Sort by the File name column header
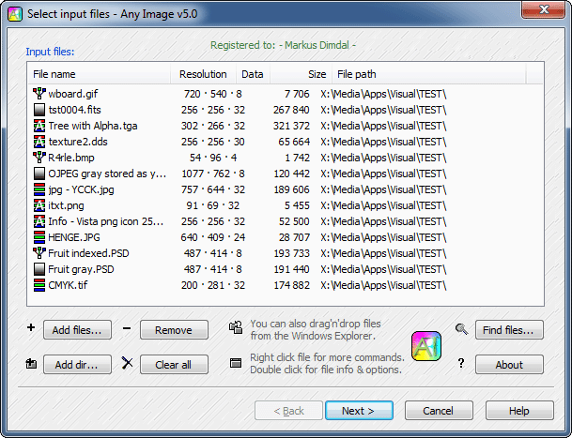The width and height of the screenshot is (572, 438). click(100, 74)
